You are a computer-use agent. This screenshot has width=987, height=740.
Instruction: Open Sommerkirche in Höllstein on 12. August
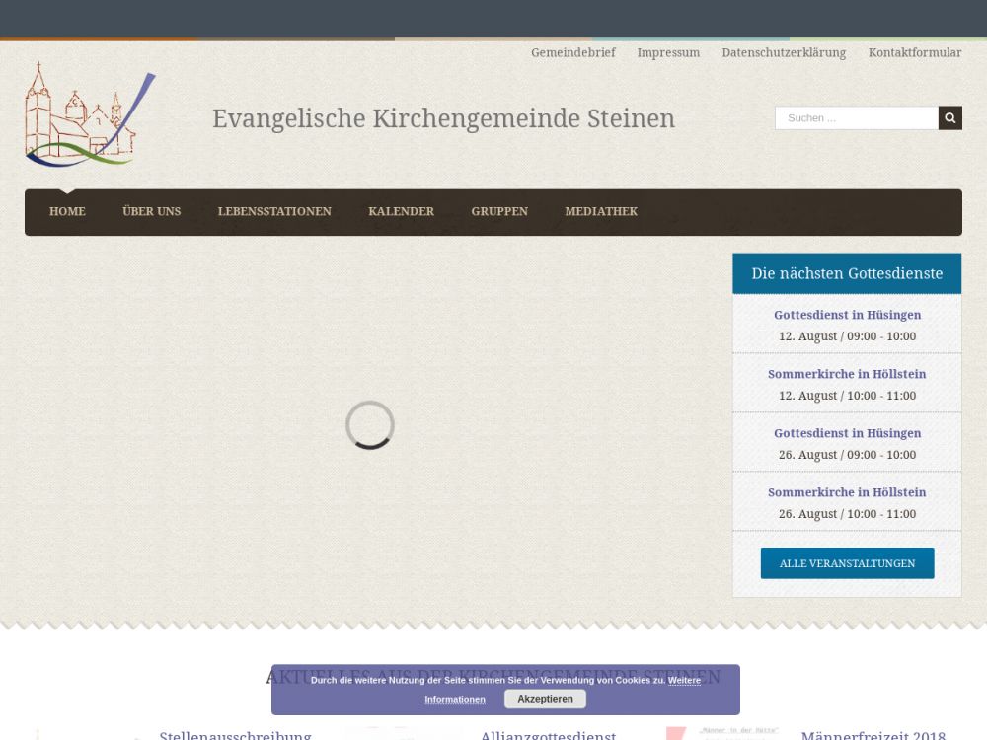(847, 375)
